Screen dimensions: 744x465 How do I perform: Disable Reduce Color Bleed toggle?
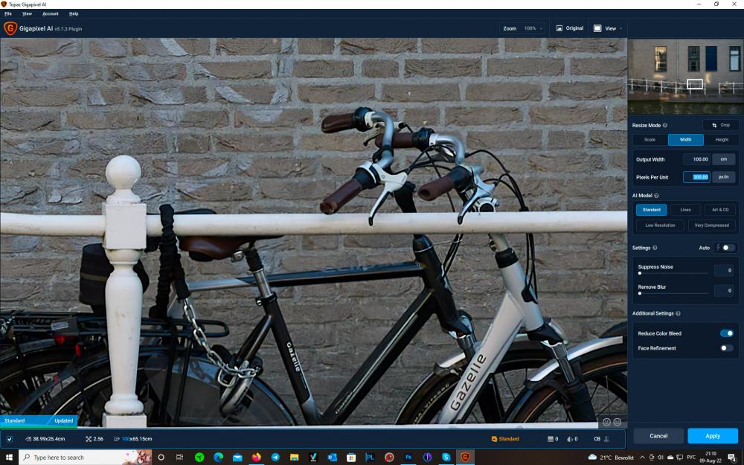726,333
